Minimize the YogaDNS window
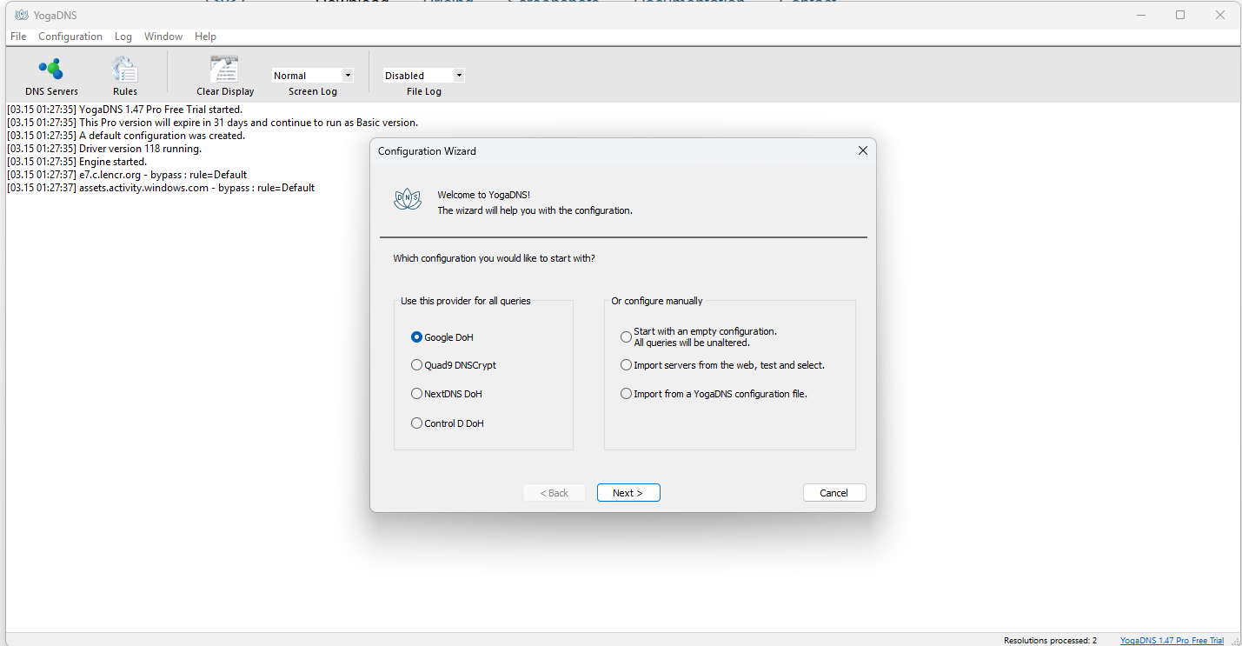This screenshot has width=1242, height=646. [1140, 15]
